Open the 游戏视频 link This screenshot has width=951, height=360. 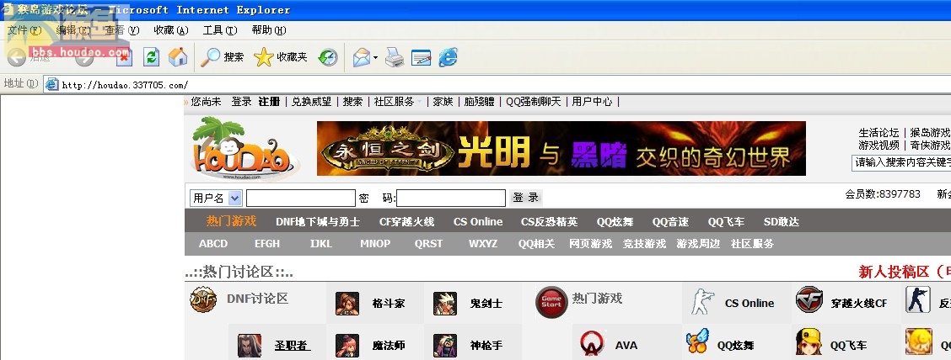tap(878, 146)
